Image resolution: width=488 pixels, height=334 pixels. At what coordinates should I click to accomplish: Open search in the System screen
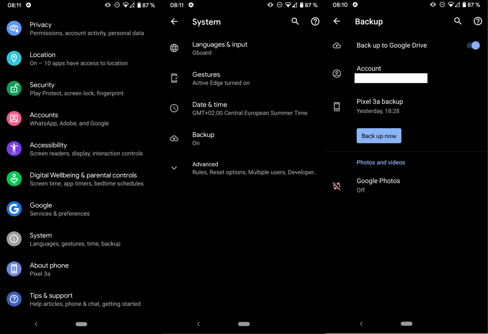(295, 21)
